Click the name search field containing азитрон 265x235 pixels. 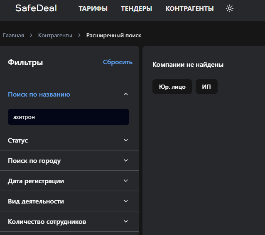[69, 117]
